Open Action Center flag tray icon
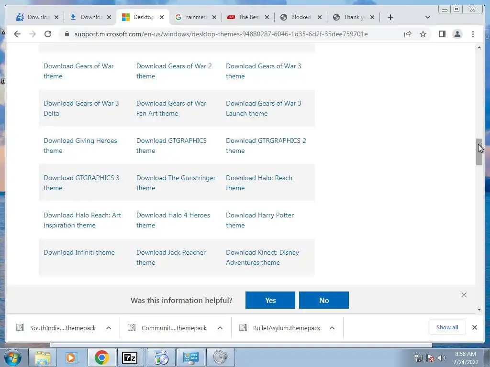This screenshot has width=490, height=367. pos(430,358)
